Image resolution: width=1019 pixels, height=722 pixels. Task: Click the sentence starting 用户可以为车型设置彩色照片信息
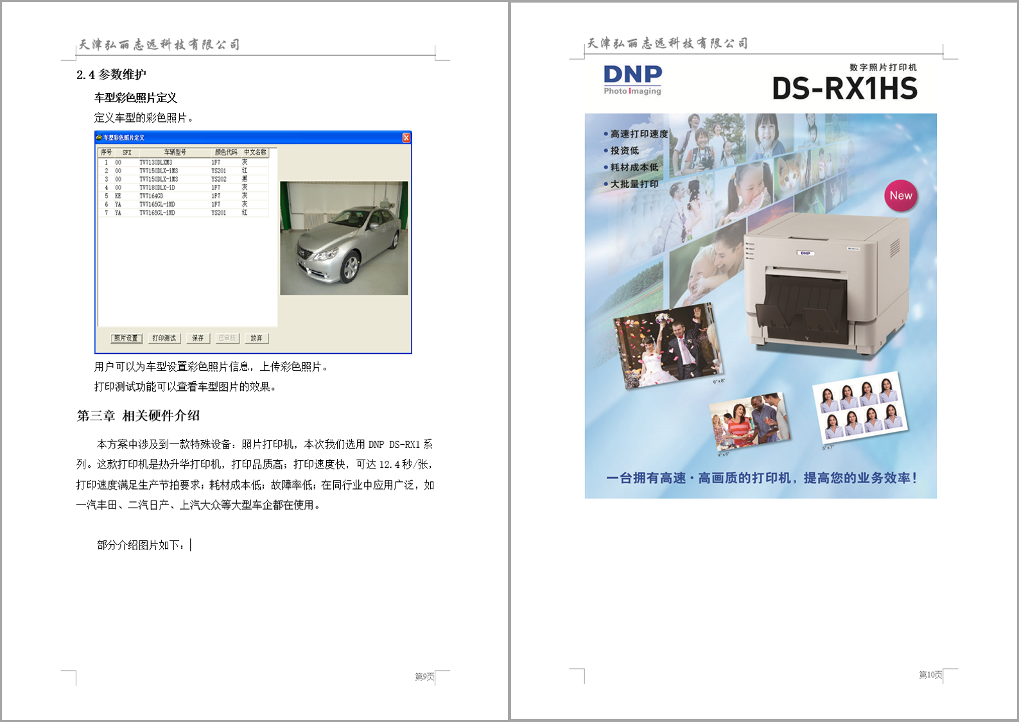pos(212,366)
